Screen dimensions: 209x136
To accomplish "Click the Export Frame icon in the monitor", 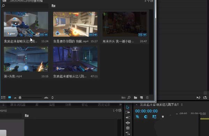I will [x=205, y=98].
